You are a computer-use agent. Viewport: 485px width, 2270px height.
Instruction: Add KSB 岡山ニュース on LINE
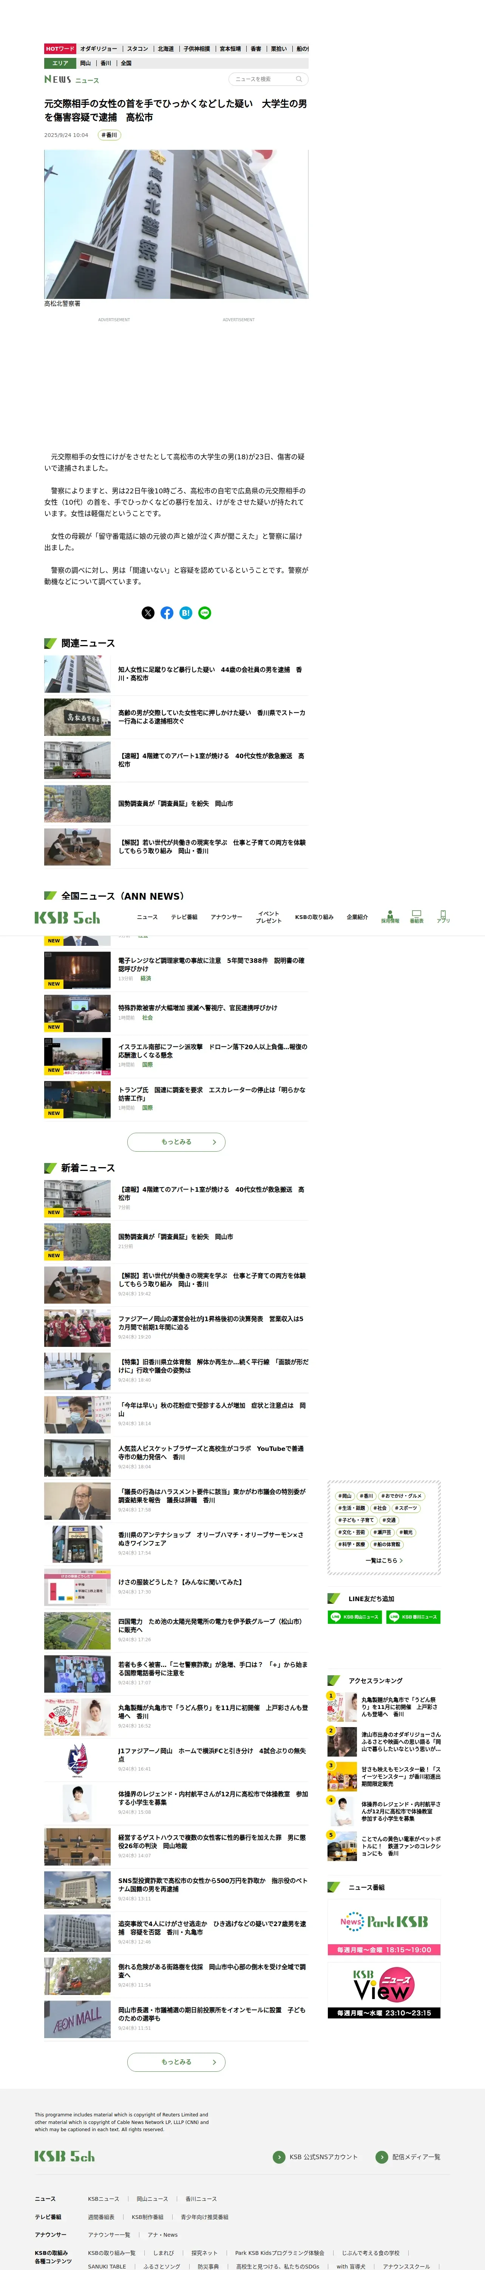pyautogui.click(x=355, y=1617)
